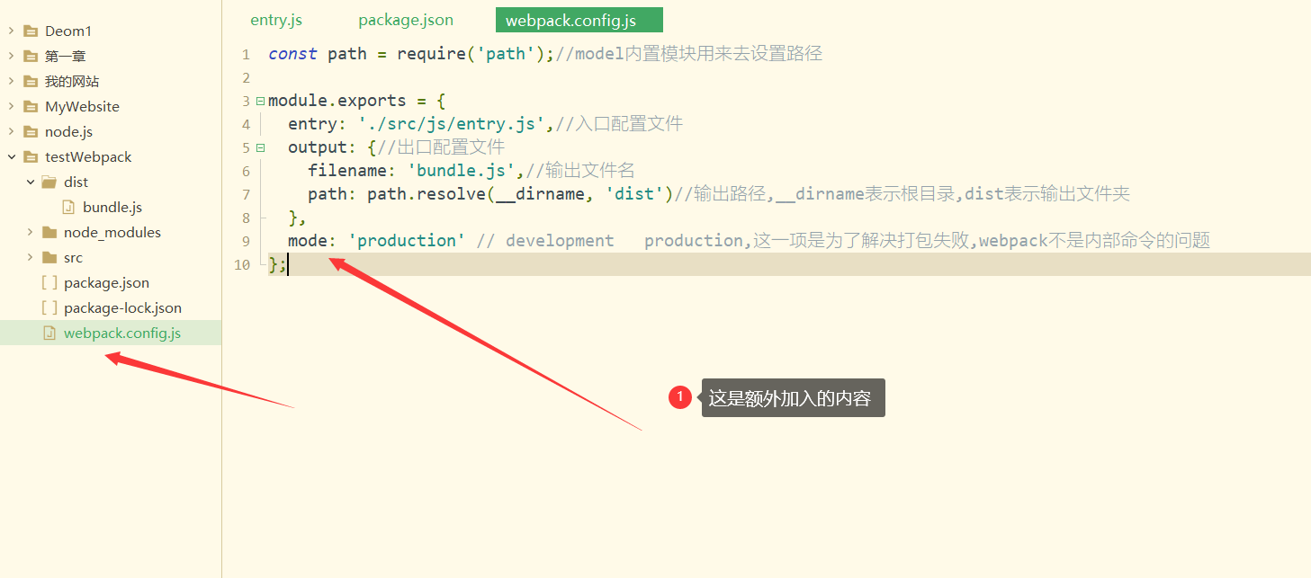The height and width of the screenshot is (578, 1311).
Task: Click the Deom1 folder icon
Action: pos(31,31)
